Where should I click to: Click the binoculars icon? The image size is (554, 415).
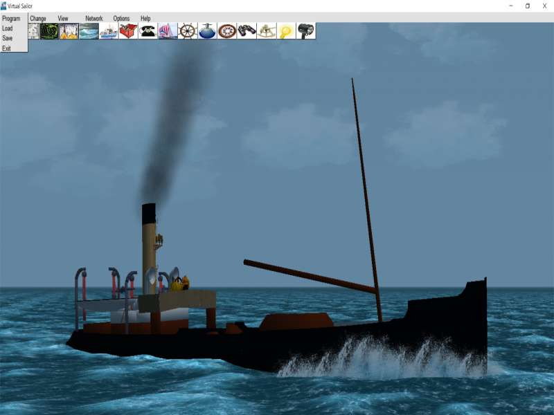click(x=247, y=31)
